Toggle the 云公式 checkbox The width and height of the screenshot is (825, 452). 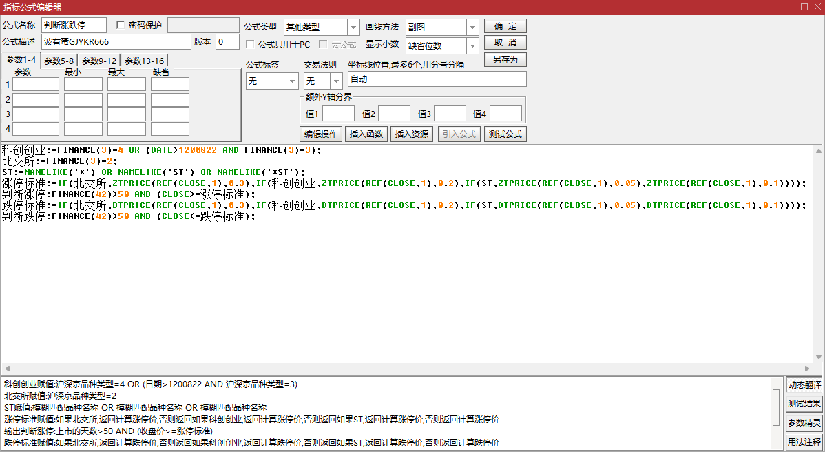323,44
